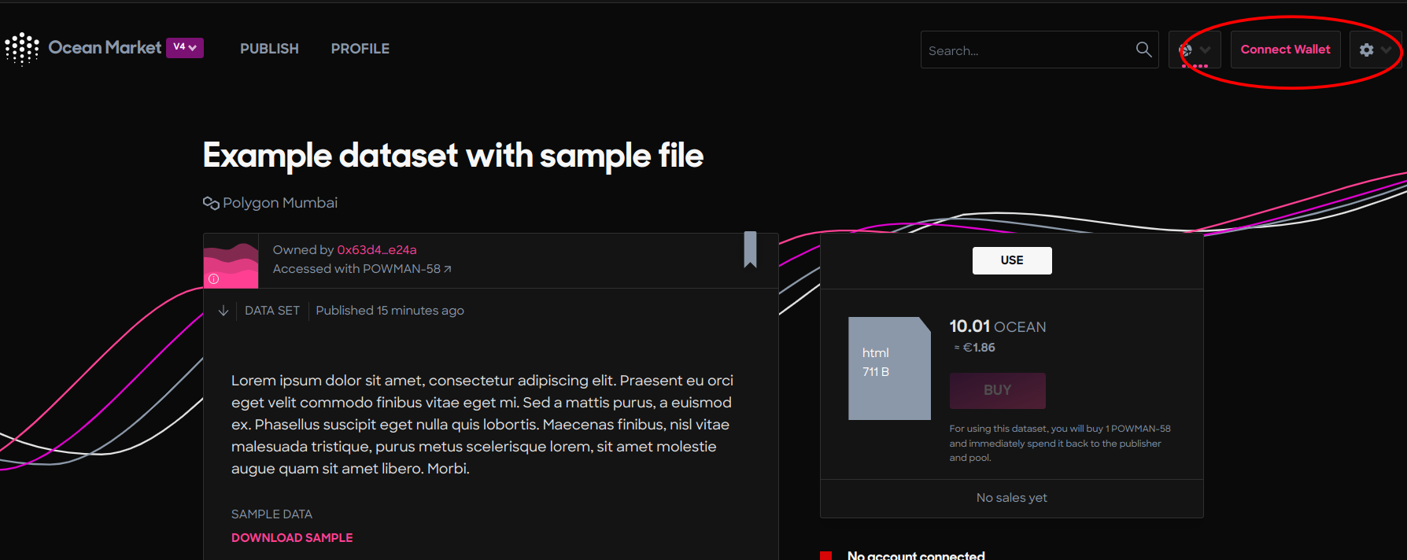The image size is (1407, 560).
Task: Expand the chevron next to the globe icon
Action: 1205,50
